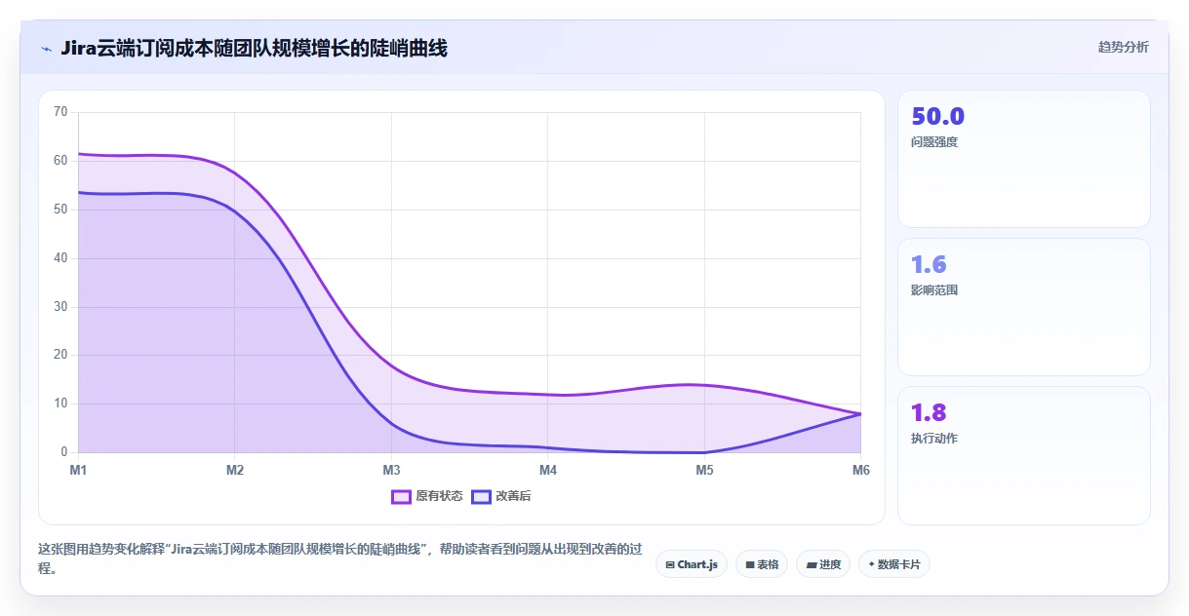Viewport: 1189px width, 616px height.
Task: Click the 50 value on the y-axis
Action: click(60, 210)
